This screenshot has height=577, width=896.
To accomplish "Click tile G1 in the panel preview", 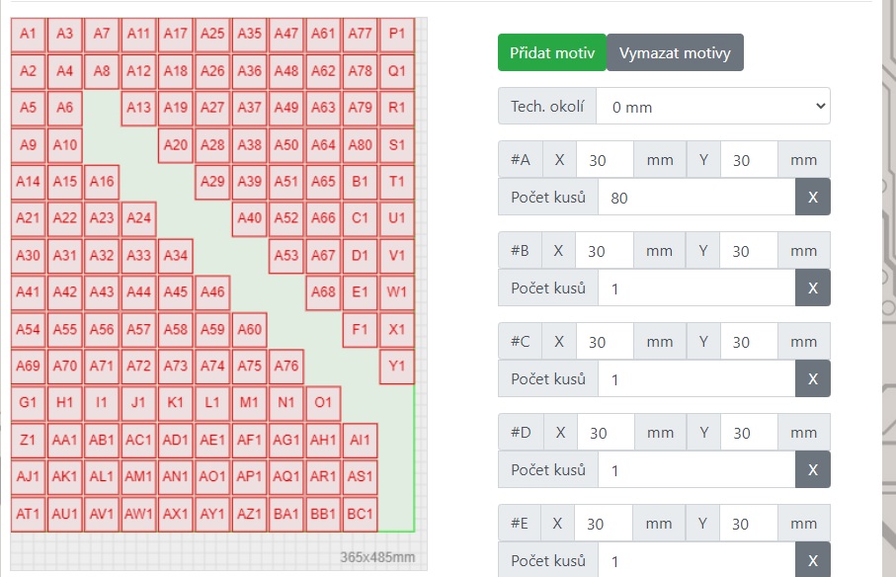I will (28, 403).
